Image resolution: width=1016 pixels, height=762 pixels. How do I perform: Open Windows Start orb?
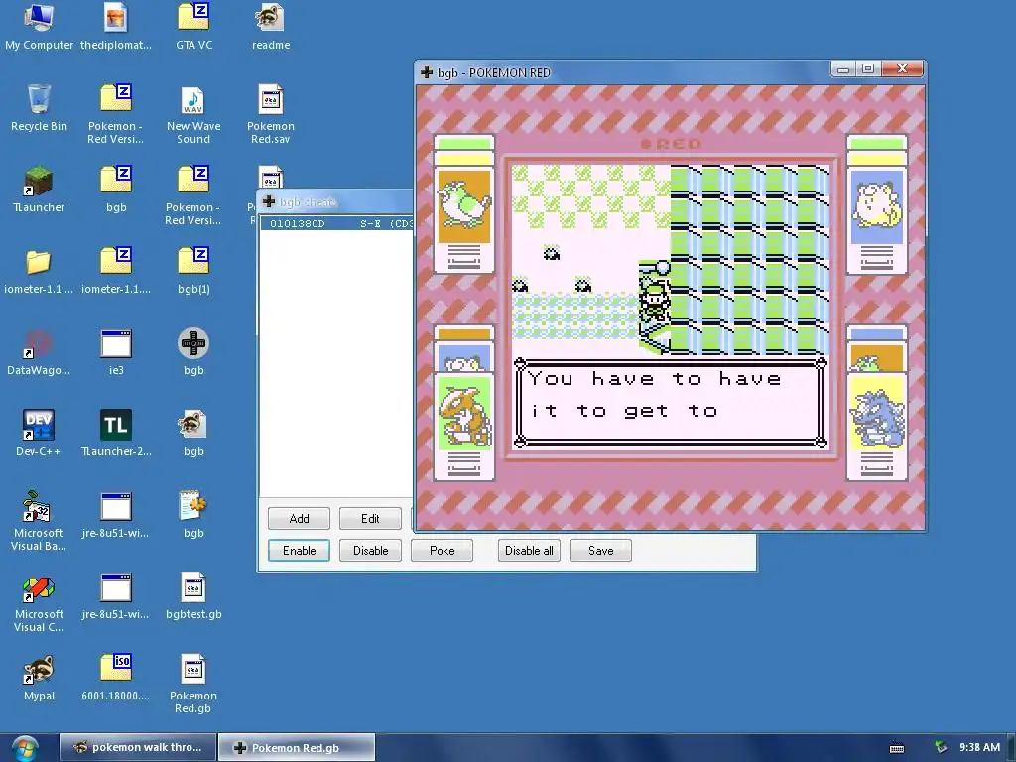click(x=25, y=748)
